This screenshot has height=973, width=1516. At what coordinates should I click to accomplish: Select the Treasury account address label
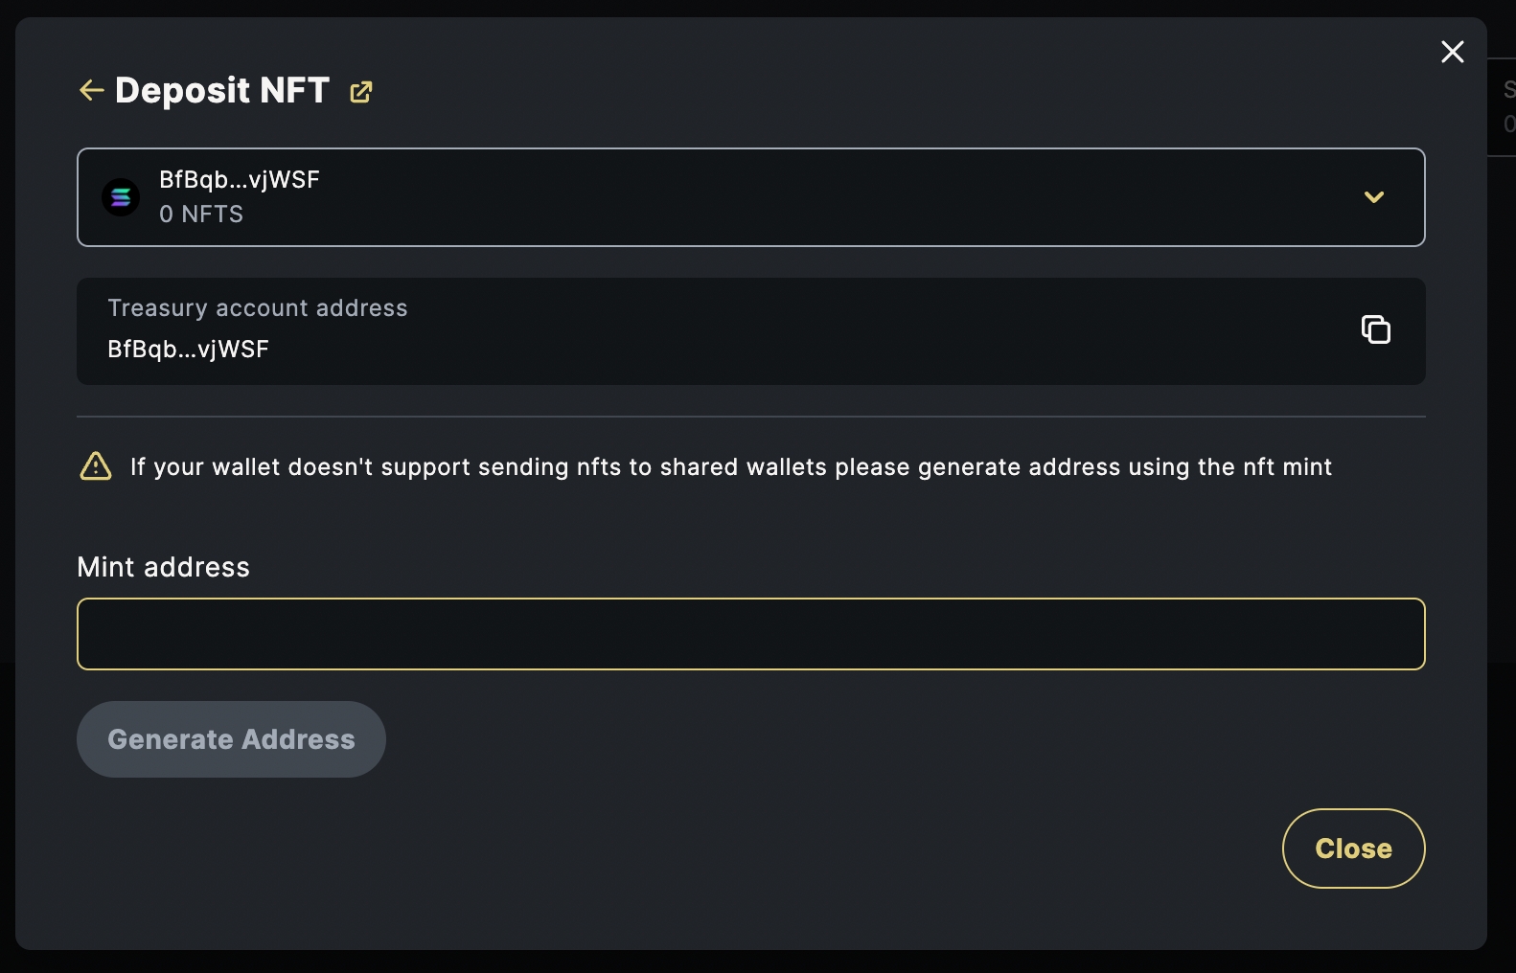pos(257,308)
